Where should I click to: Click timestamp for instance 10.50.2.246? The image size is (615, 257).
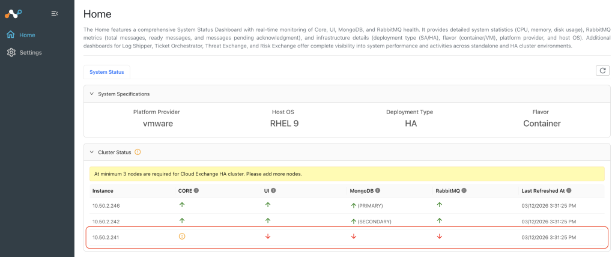(x=549, y=205)
